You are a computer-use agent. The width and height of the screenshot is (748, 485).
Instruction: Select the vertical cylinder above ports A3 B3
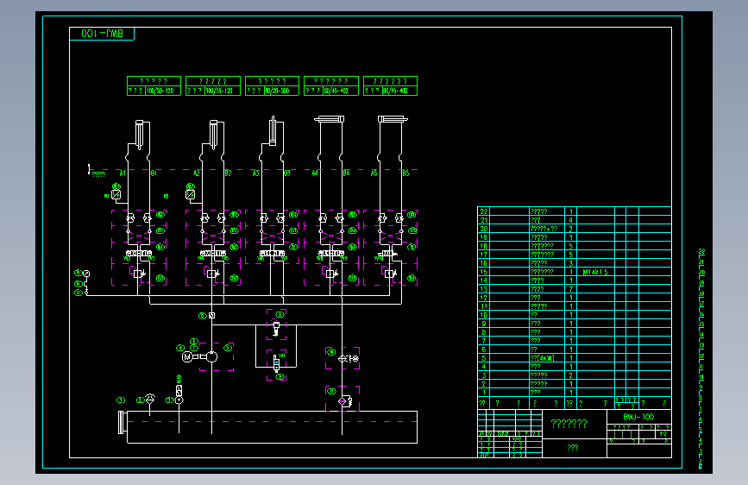click(x=273, y=130)
